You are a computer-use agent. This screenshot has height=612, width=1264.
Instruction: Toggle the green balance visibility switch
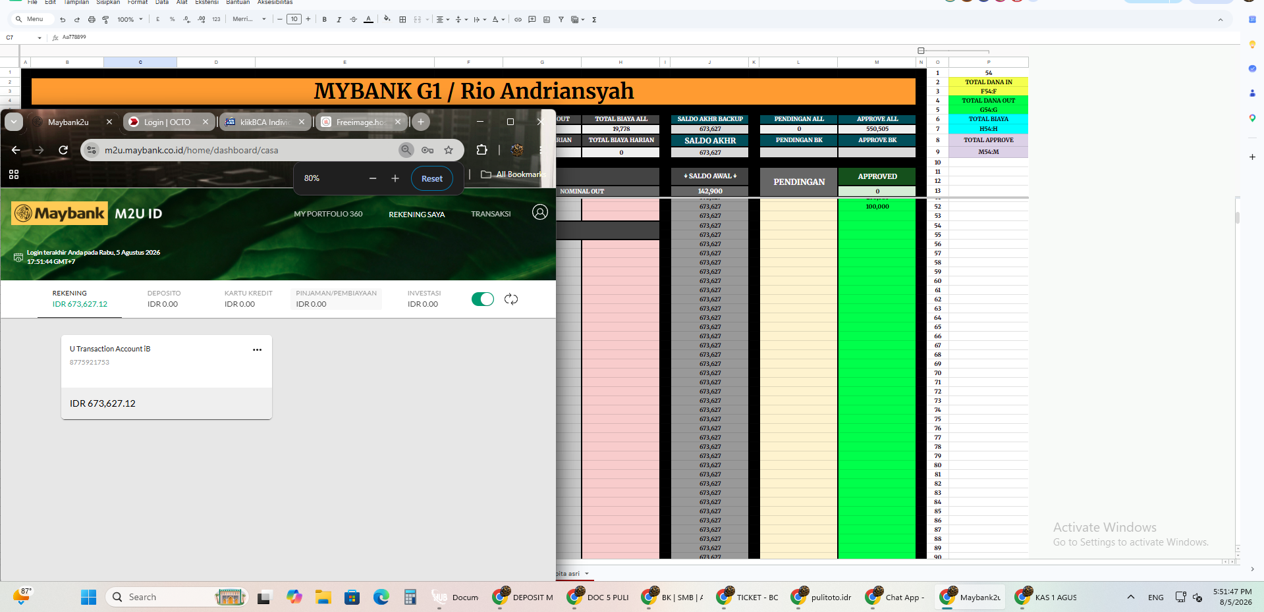point(483,299)
